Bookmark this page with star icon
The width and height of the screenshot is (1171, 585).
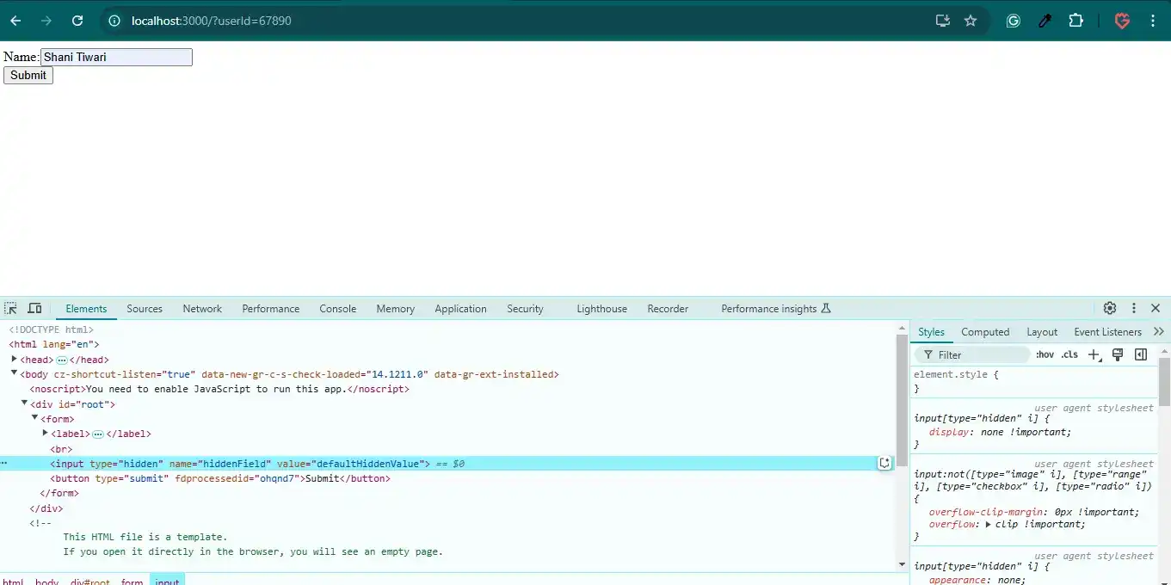pyautogui.click(x=971, y=21)
